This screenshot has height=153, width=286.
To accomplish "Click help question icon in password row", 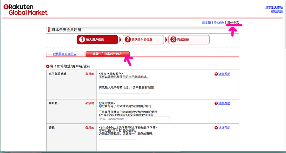I will point(216,128).
